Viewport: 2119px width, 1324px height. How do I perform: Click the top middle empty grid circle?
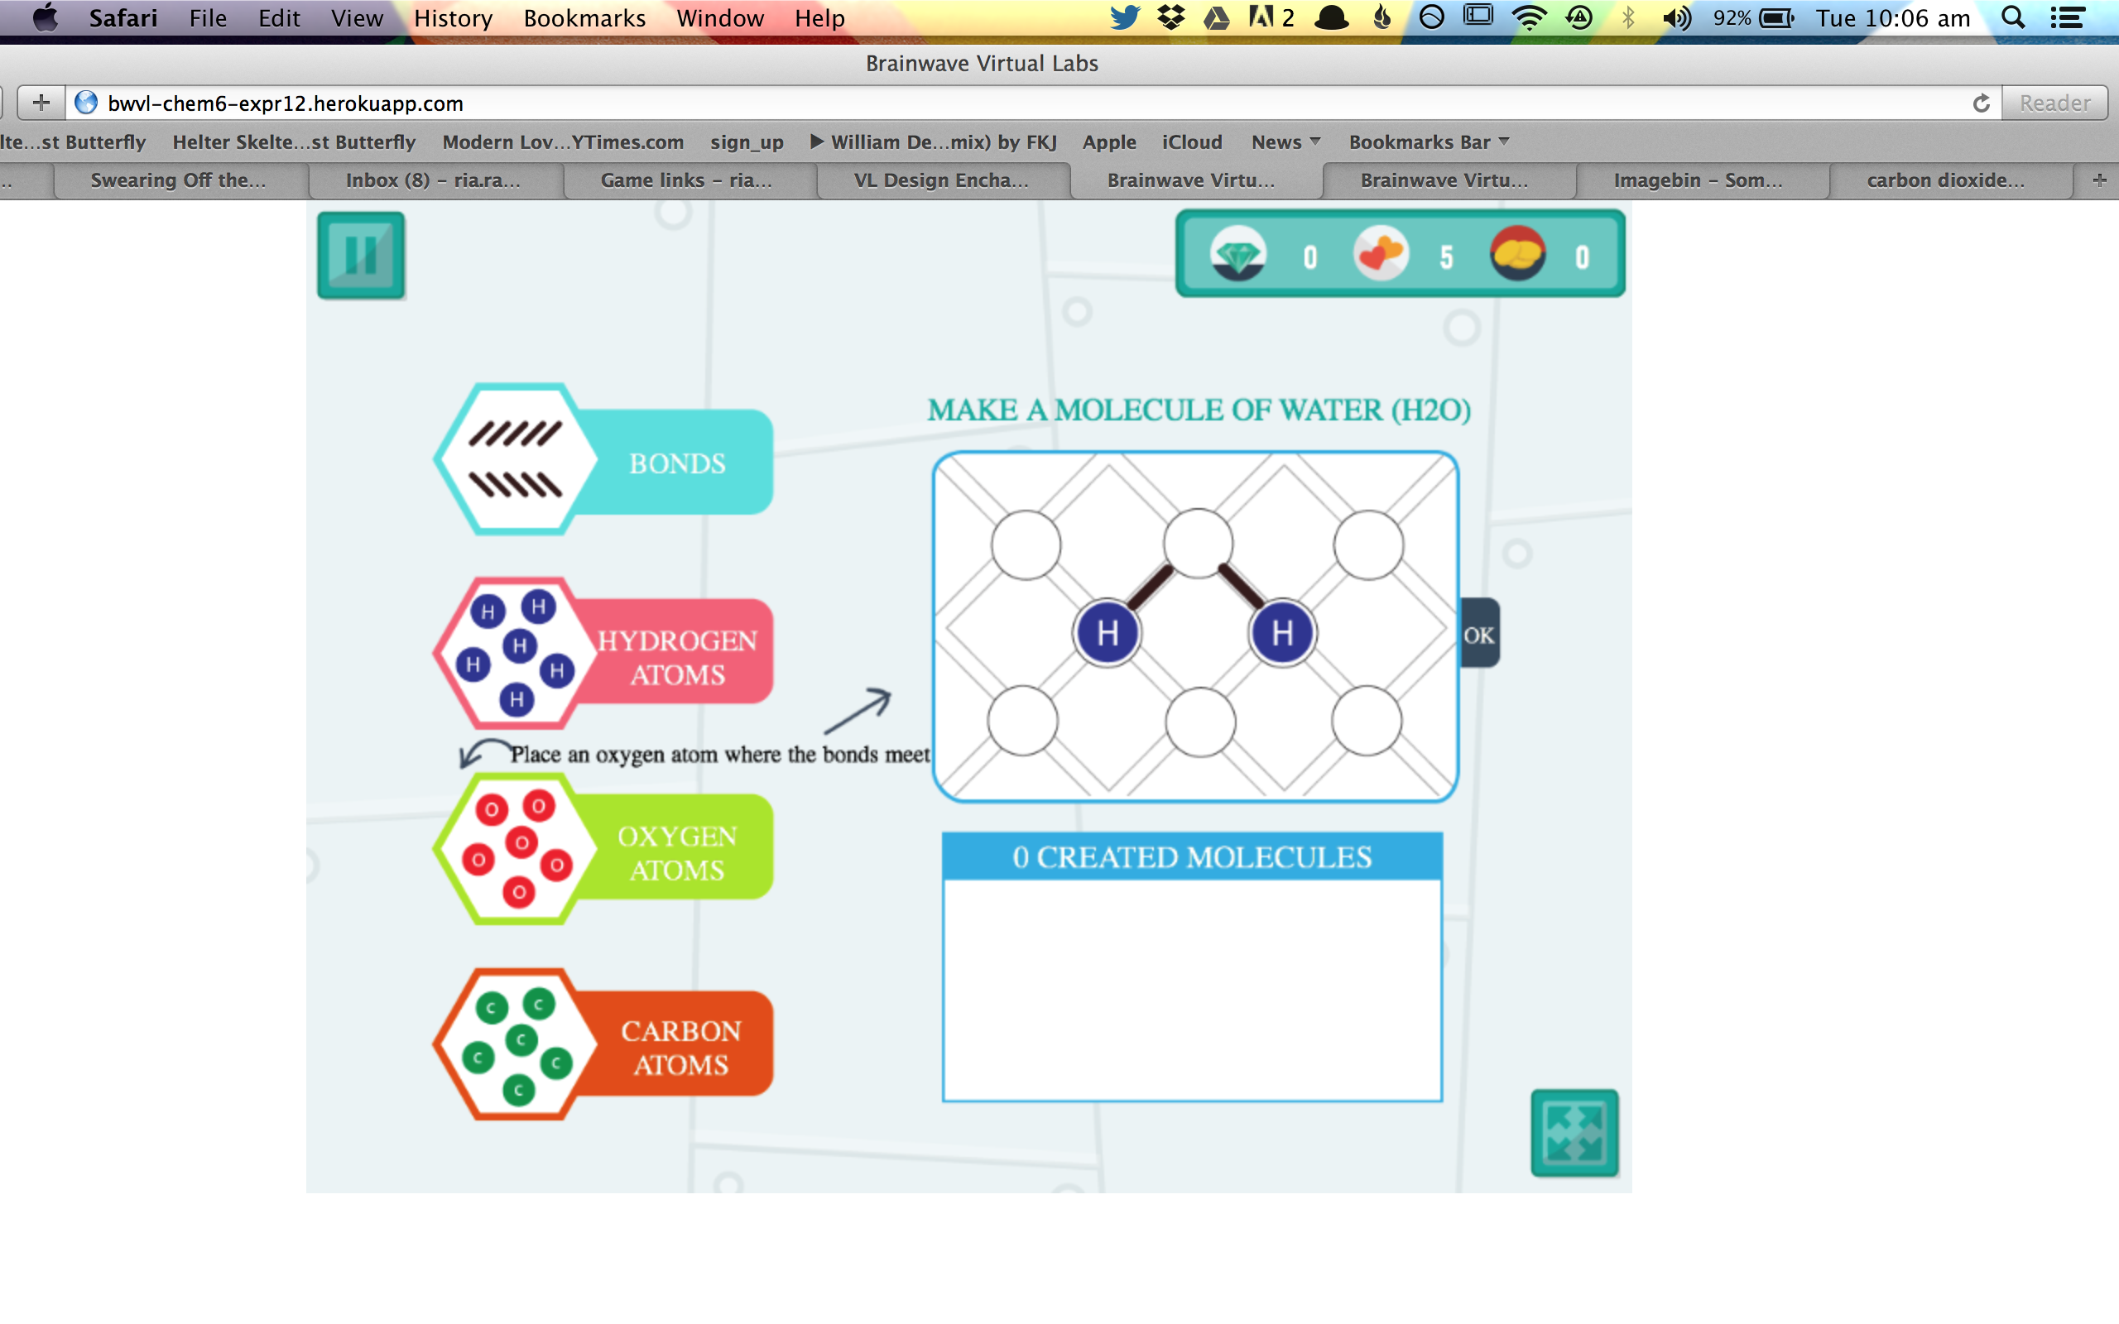click(x=1198, y=544)
